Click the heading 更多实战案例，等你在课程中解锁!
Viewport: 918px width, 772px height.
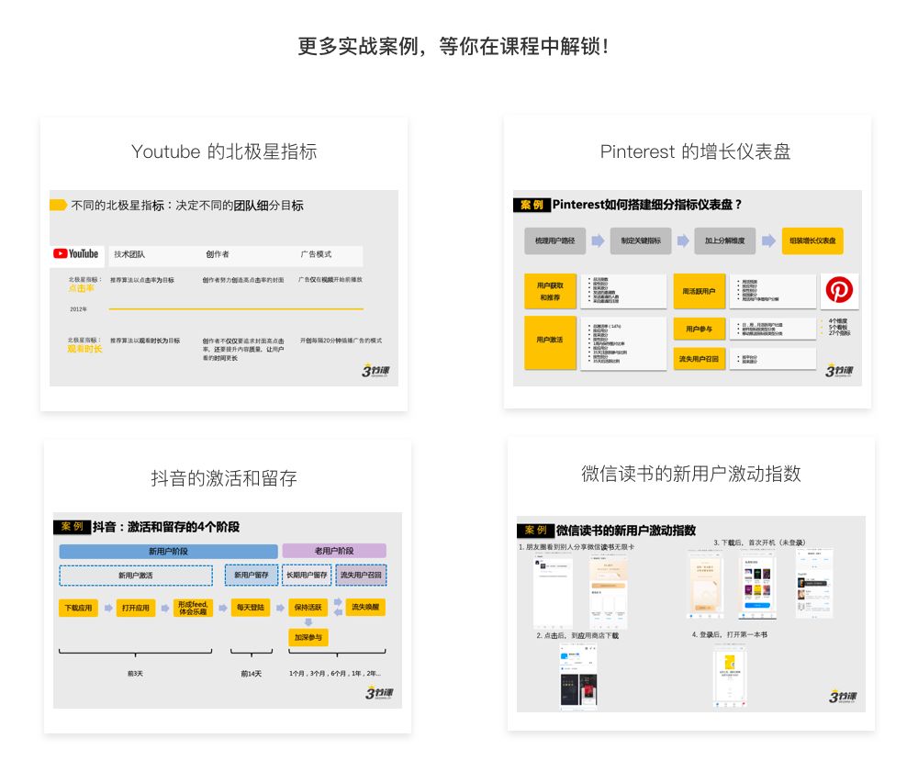coord(453,46)
